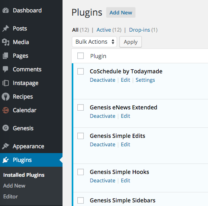Open the plugin Editor submenu item
This screenshot has height=206, width=208.
click(10, 196)
